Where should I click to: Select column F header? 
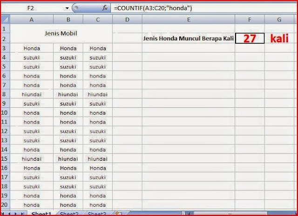click(x=250, y=20)
